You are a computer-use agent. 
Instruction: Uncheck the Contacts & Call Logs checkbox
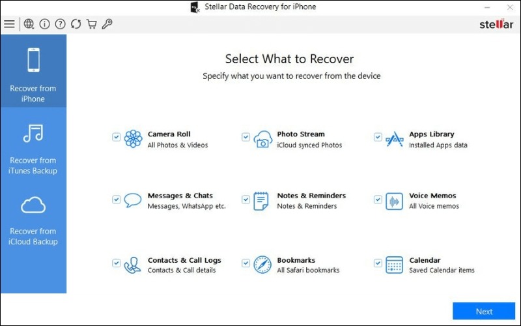pyautogui.click(x=117, y=263)
